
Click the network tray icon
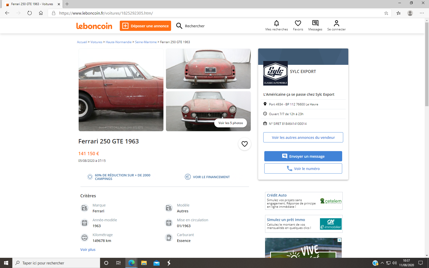(x=388, y=263)
